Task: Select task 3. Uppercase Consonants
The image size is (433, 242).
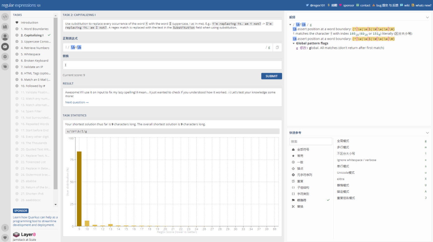Action: [x=35, y=42]
